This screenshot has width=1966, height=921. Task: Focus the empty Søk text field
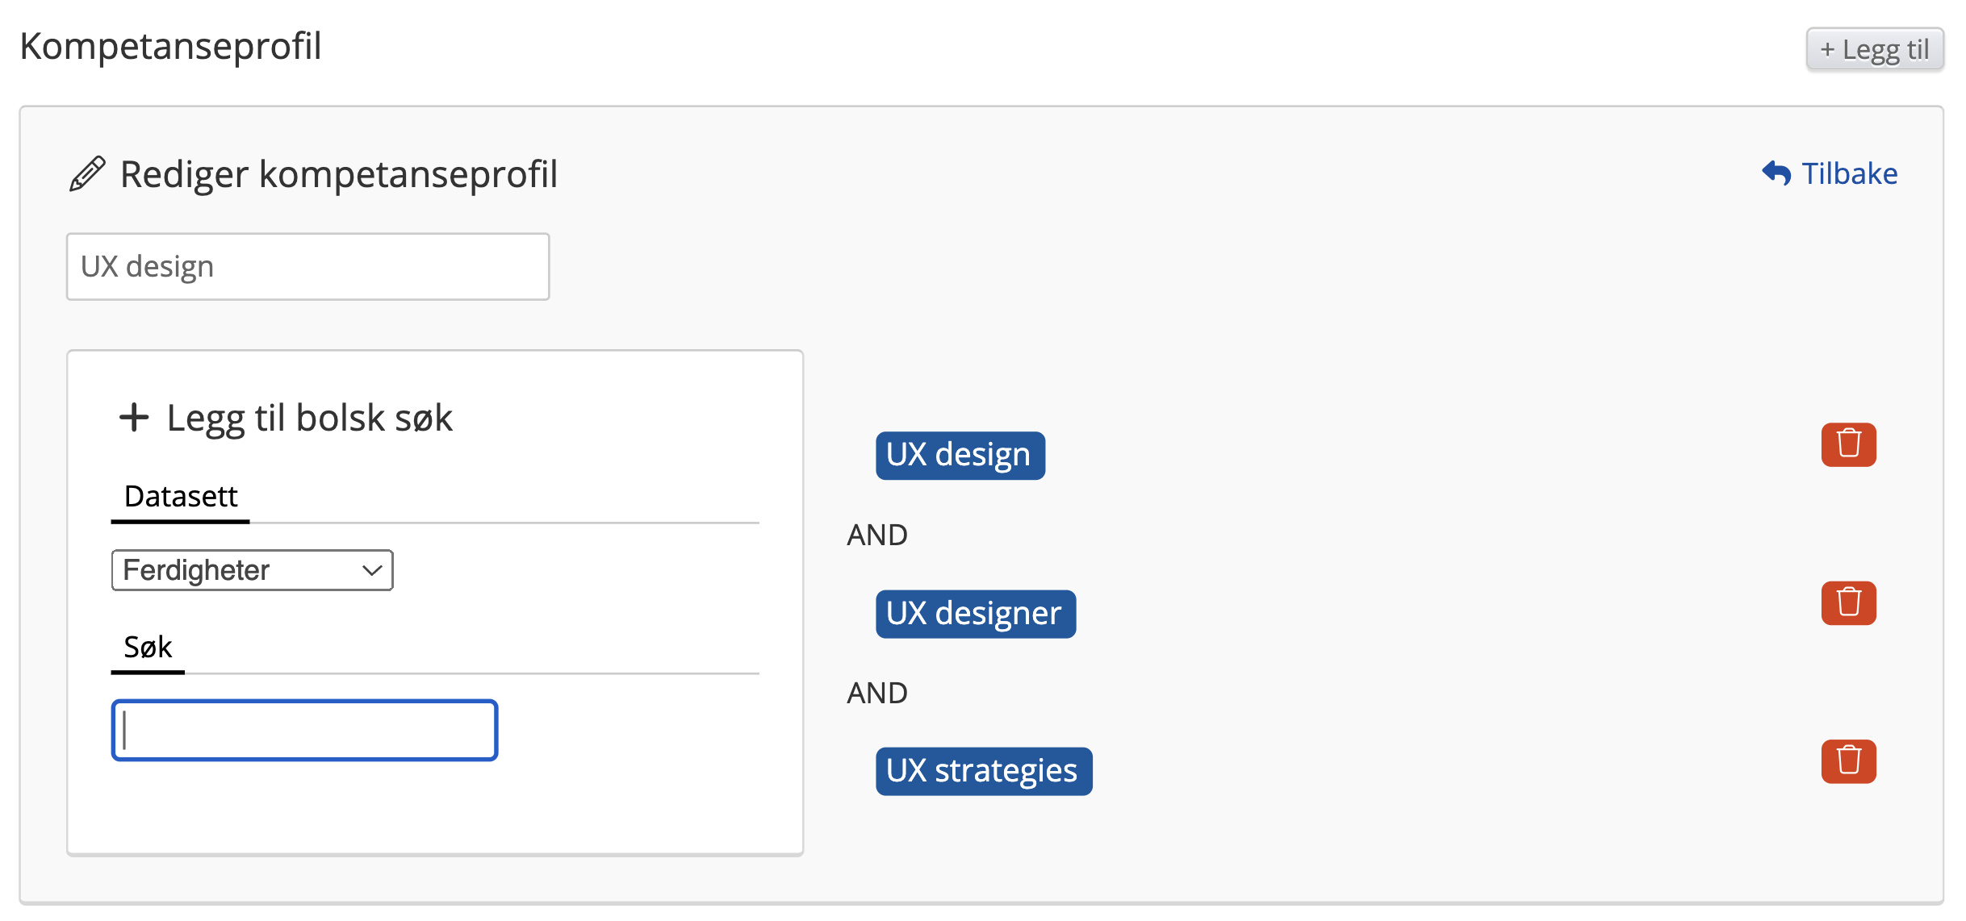tap(304, 730)
